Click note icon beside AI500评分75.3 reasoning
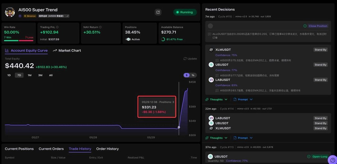 pyautogui.click(x=217, y=60)
